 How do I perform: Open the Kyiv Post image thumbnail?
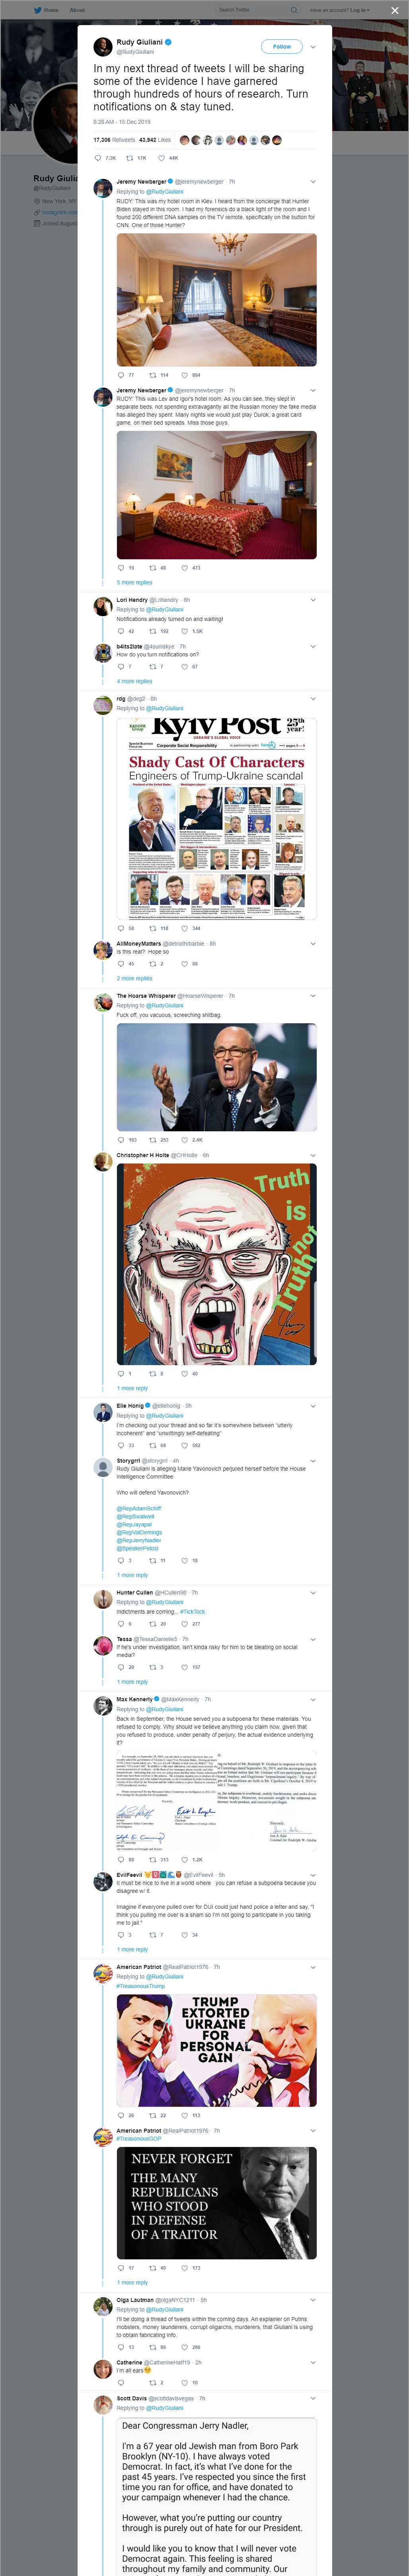coord(216,818)
